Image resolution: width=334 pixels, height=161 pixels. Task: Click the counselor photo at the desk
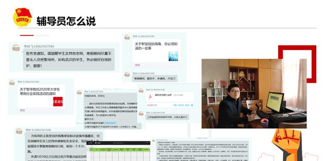tap(254, 94)
